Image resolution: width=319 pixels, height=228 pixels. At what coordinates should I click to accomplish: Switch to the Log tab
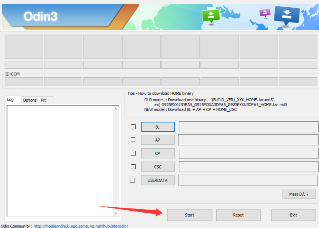(13, 100)
